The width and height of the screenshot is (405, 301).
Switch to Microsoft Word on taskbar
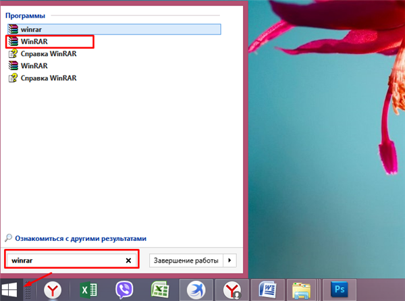268,290
